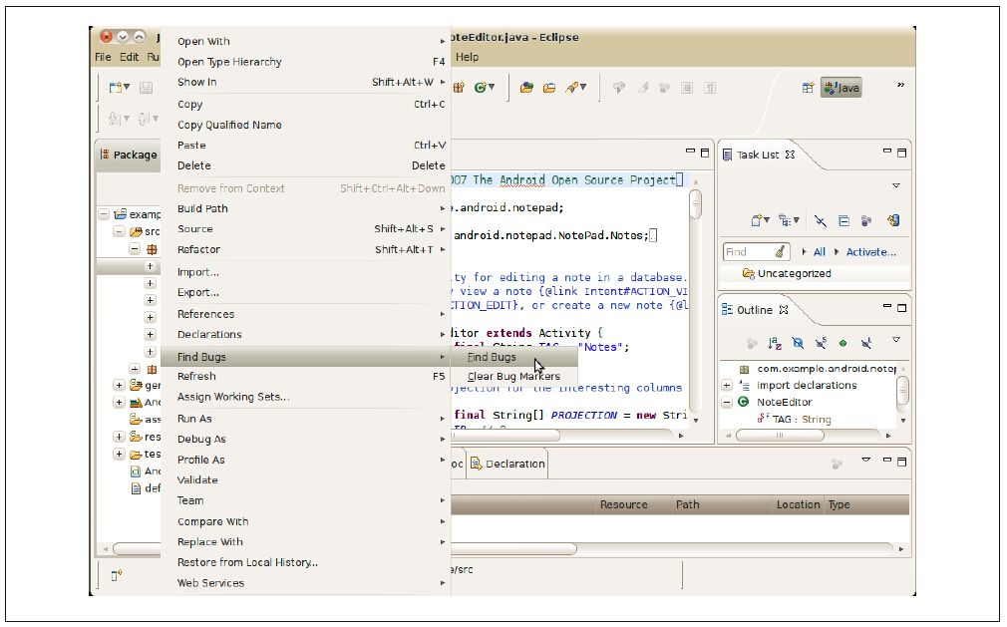This screenshot has height=627, width=1007.
Task: Click the broom icon inside the Find field
Action: (781, 251)
